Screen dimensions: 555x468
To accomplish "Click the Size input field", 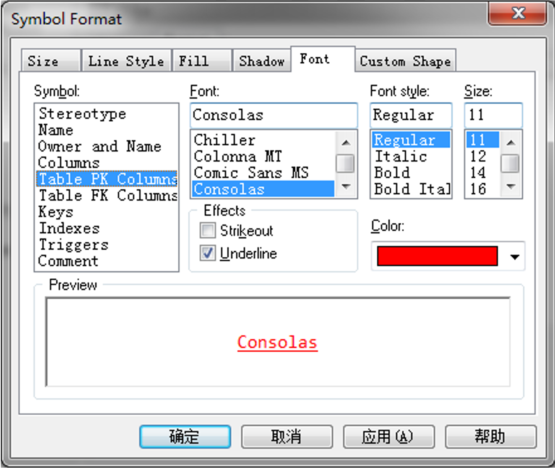I will pos(493,115).
